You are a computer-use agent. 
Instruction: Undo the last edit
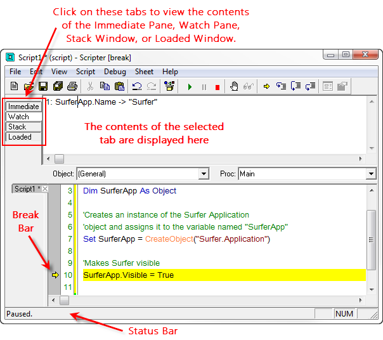[137, 86]
